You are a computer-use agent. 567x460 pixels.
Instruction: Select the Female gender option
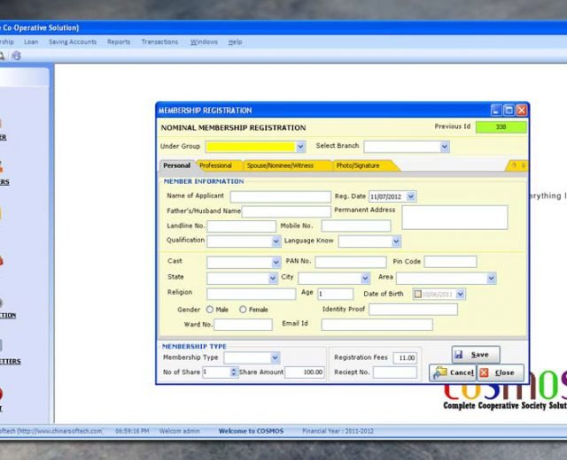243,310
